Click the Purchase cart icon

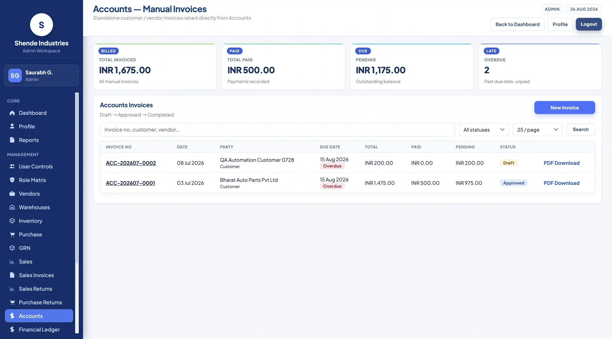(x=12, y=234)
